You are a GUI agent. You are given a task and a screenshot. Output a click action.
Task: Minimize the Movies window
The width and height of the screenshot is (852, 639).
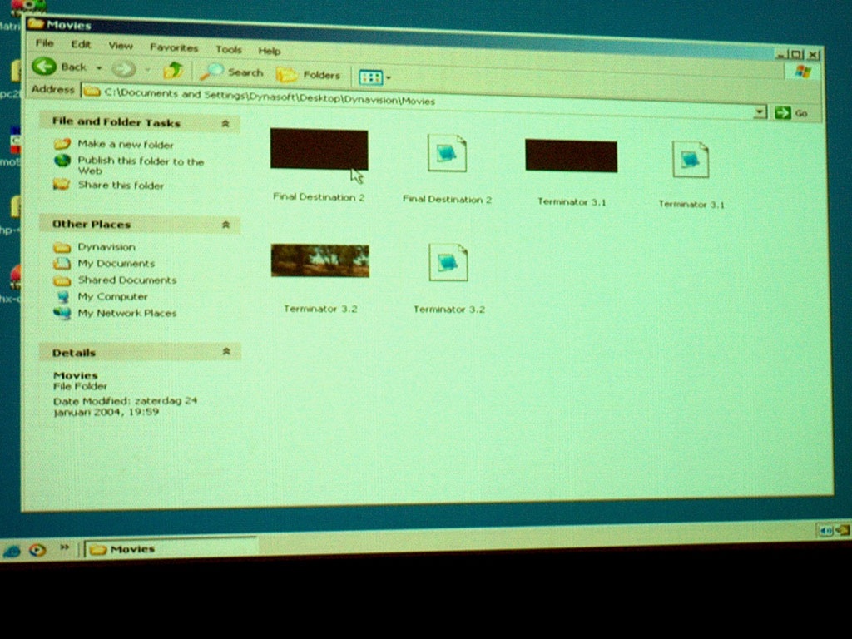click(781, 54)
